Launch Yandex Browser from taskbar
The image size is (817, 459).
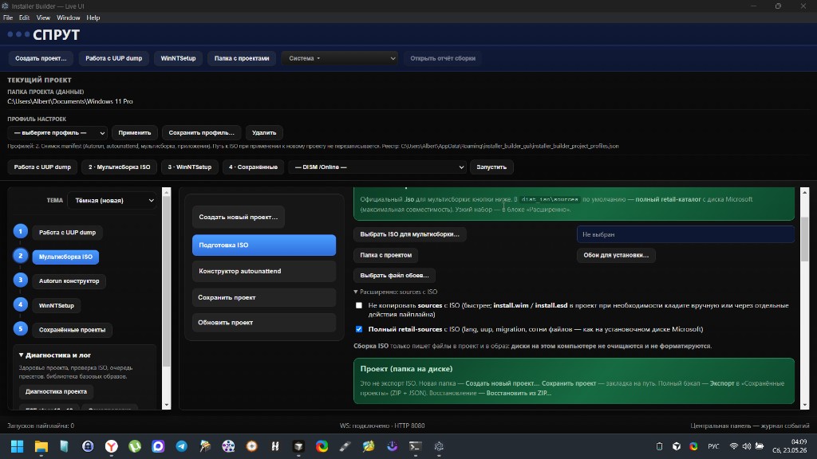(x=112, y=446)
